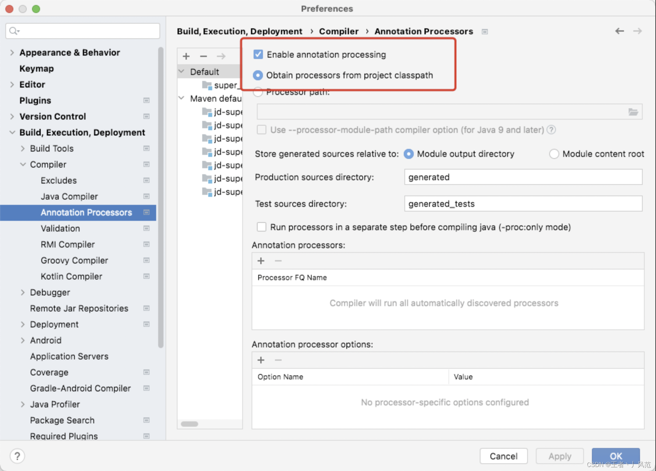
Task: Click the browse folder icon for processor path
Action: point(633,112)
